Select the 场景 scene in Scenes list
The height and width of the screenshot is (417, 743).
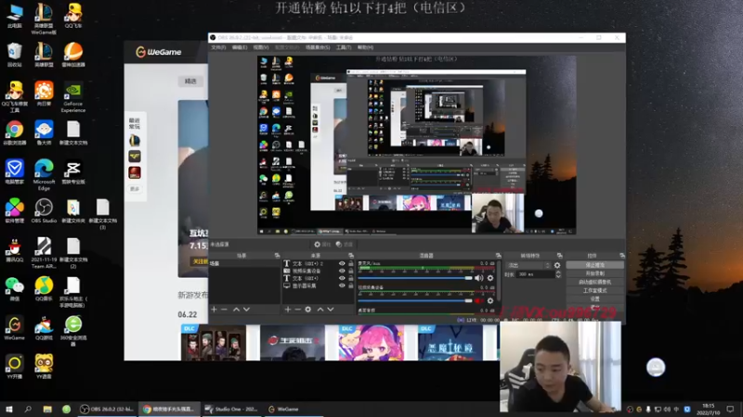tap(244, 263)
